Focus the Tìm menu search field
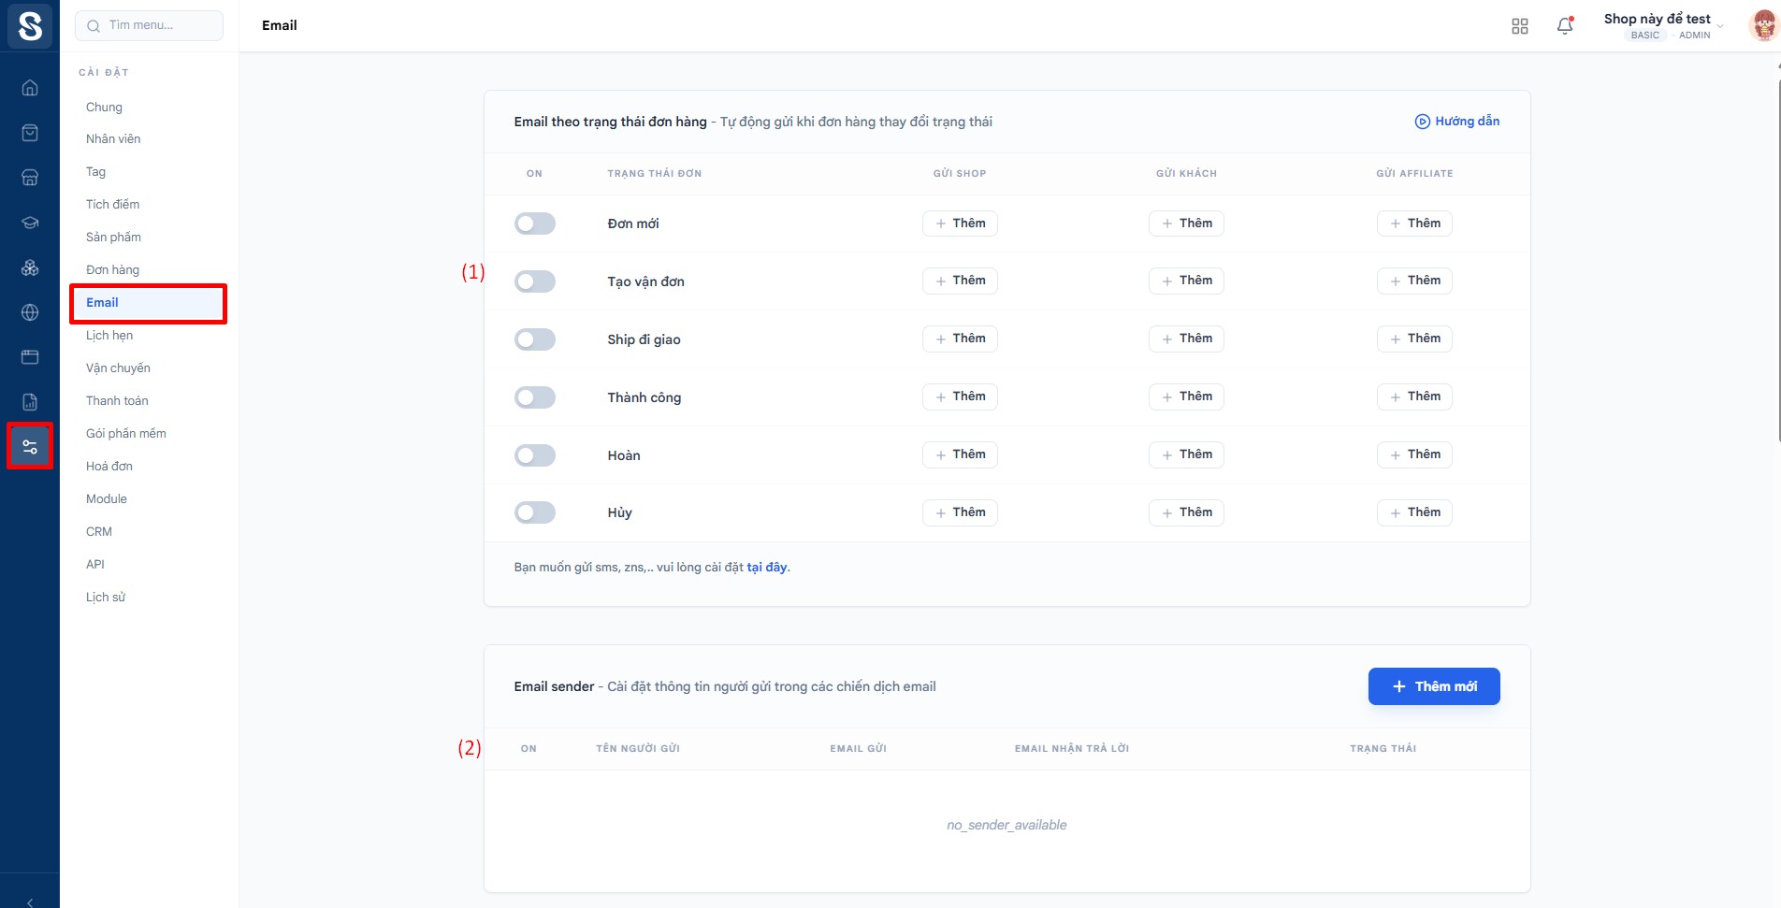This screenshot has width=1781, height=908. tap(150, 25)
